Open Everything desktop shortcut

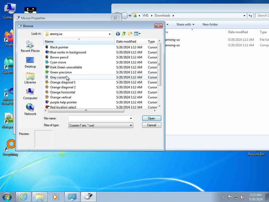click(10, 148)
